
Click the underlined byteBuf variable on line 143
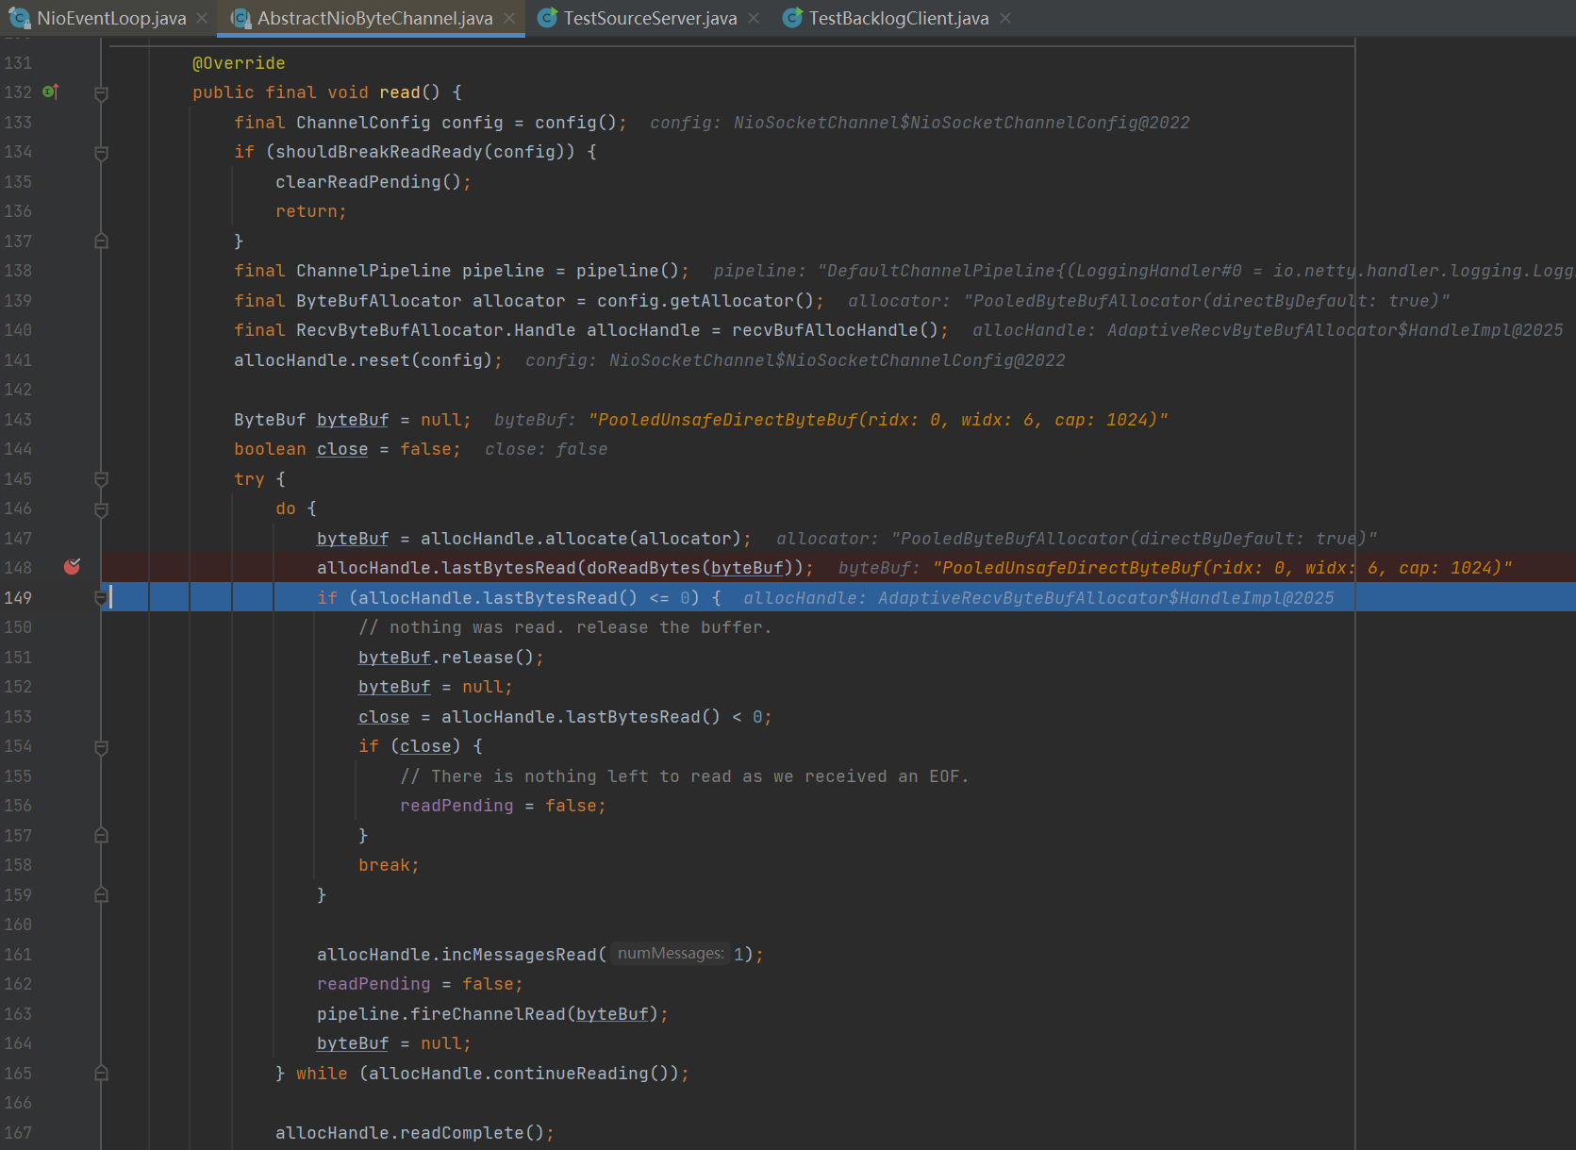(352, 420)
